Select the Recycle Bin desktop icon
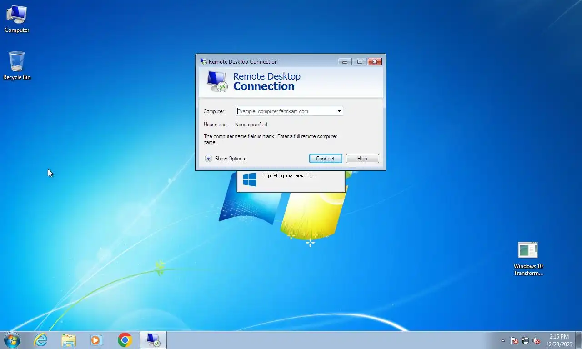The height and width of the screenshot is (349, 582). pyautogui.click(x=17, y=66)
